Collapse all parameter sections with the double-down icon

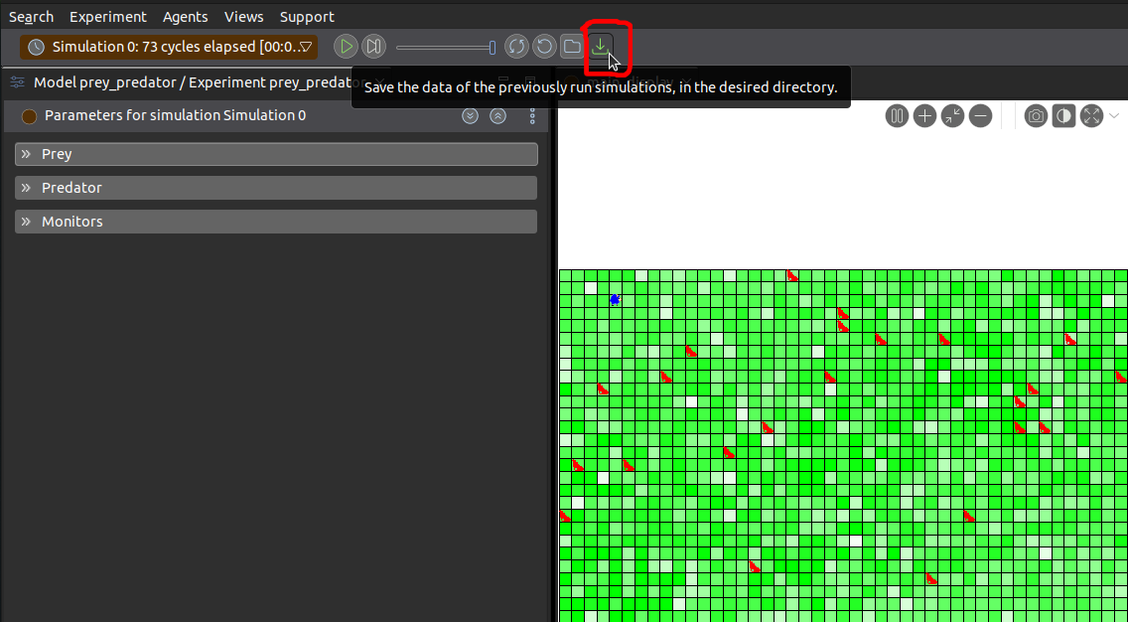click(470, 116)
